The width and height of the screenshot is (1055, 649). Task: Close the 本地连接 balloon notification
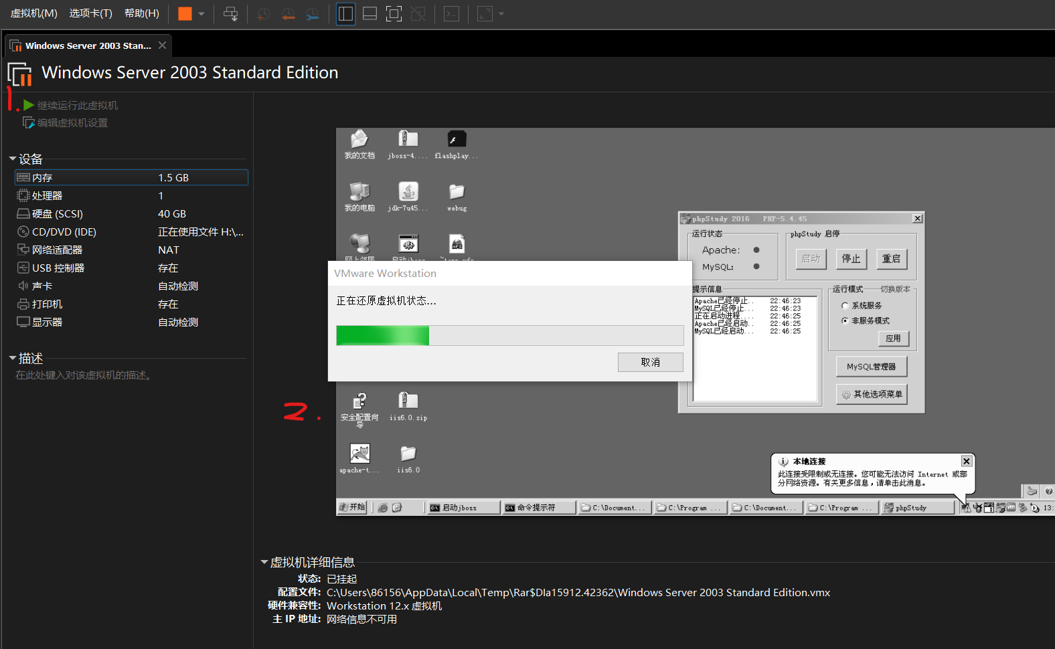pyautogui.click(x=966, y=461)
